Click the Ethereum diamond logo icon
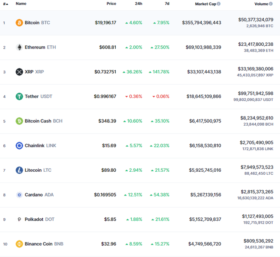The image size is (280, 257). tap(19, 47)
